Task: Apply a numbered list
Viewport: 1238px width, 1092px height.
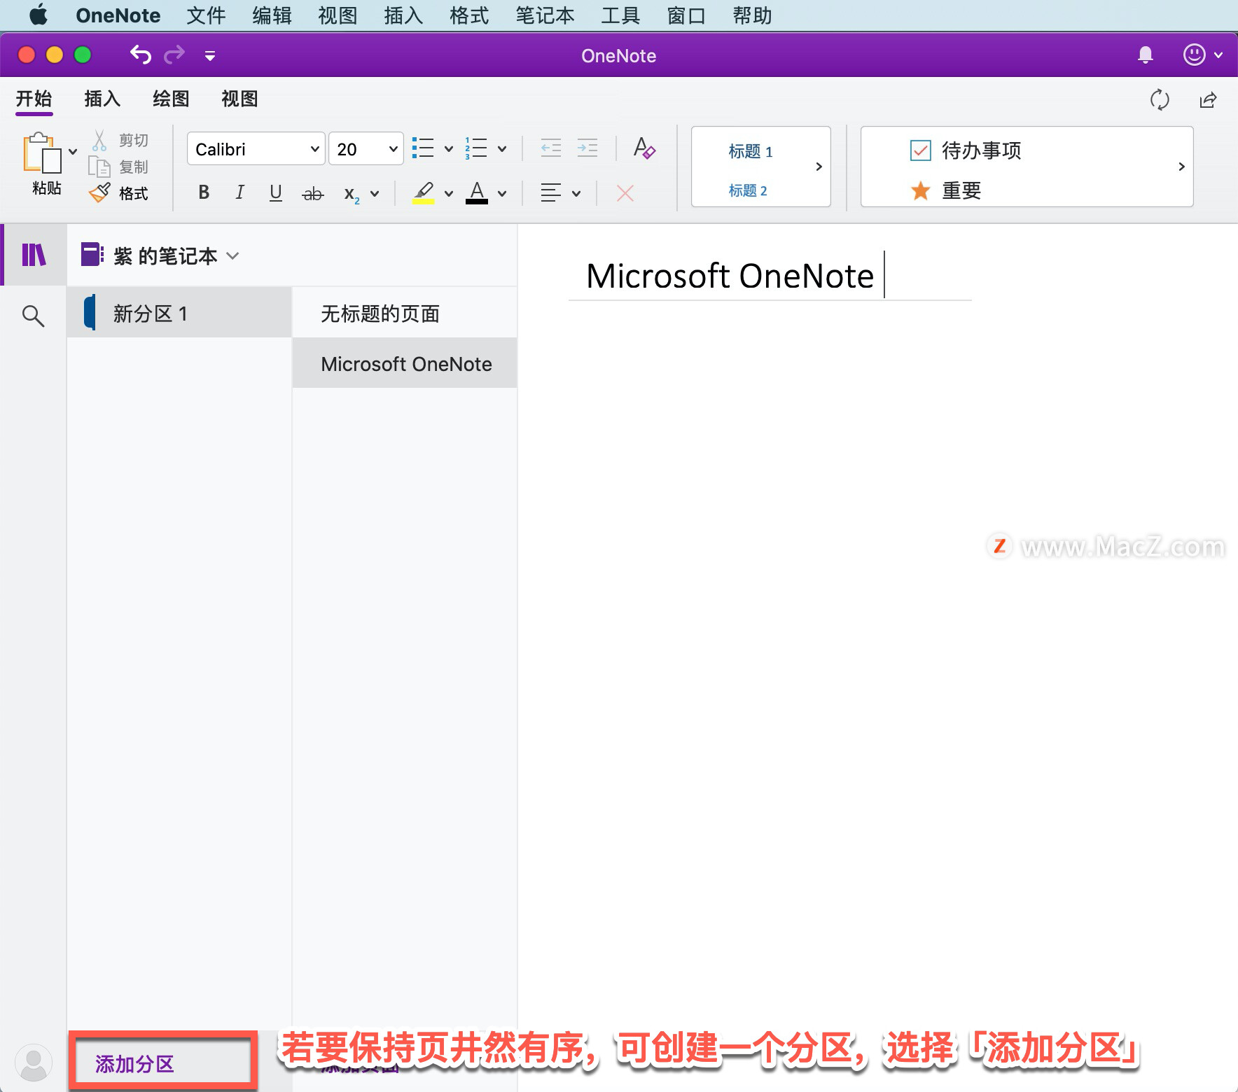Action: point(476,148)
